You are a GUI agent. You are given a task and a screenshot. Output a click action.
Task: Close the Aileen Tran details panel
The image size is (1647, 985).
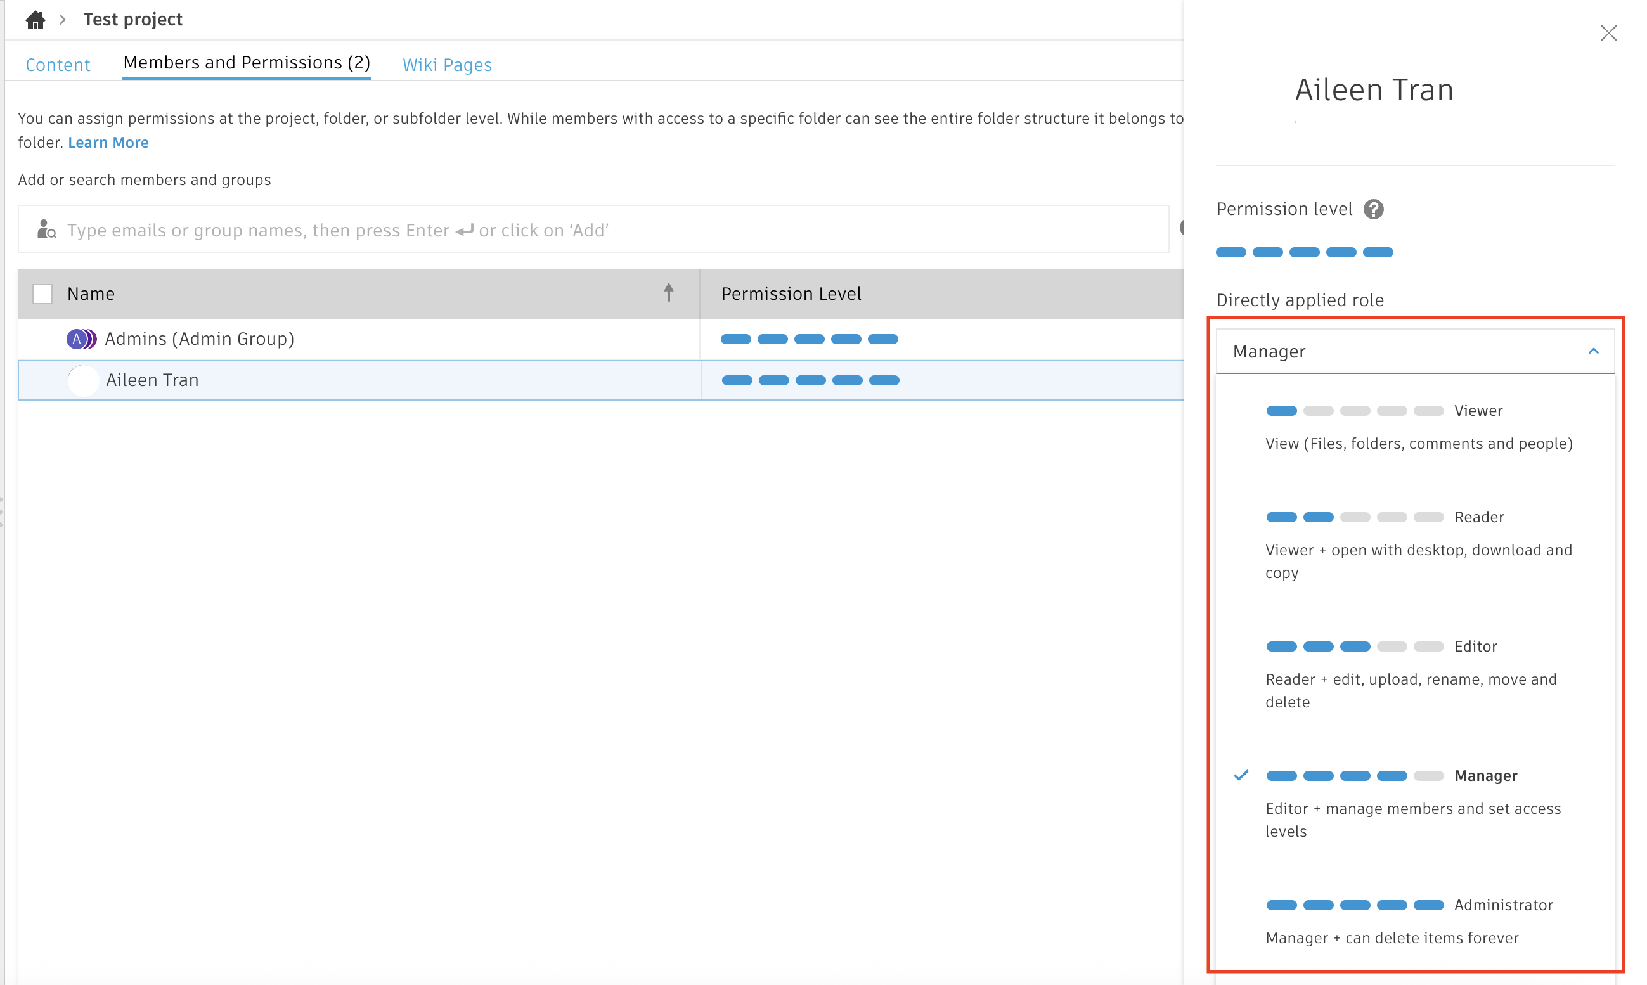click(x=1608, y=32)
